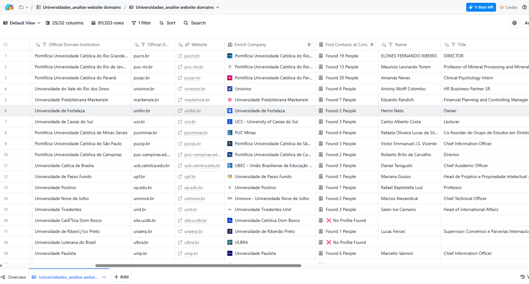Click Credits coin icon

502,7
